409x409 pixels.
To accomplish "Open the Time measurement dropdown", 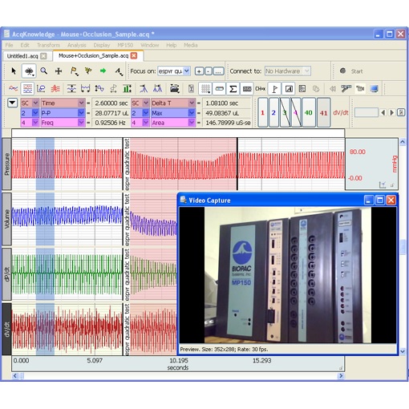I will pos(82,103).
